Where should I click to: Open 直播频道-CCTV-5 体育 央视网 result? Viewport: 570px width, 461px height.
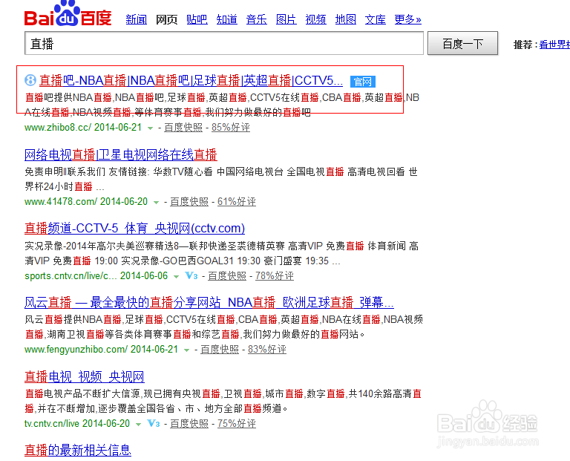pyautogui.click(x=134, y=229)
